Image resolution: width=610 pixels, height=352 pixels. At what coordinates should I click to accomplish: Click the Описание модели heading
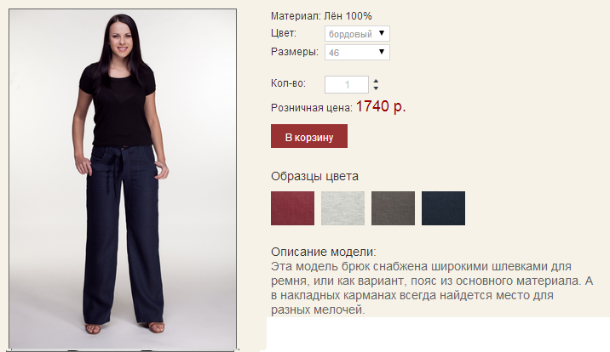click(323, 252)
